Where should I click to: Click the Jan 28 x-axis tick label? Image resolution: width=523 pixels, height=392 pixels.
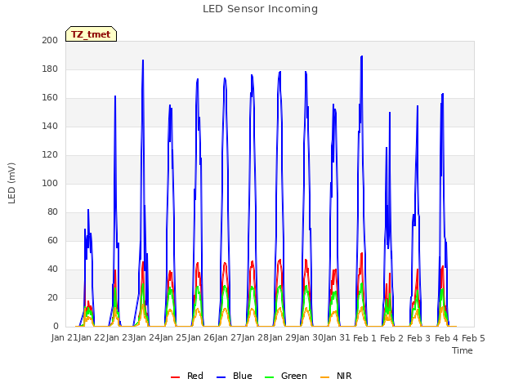tap(255, 337)
